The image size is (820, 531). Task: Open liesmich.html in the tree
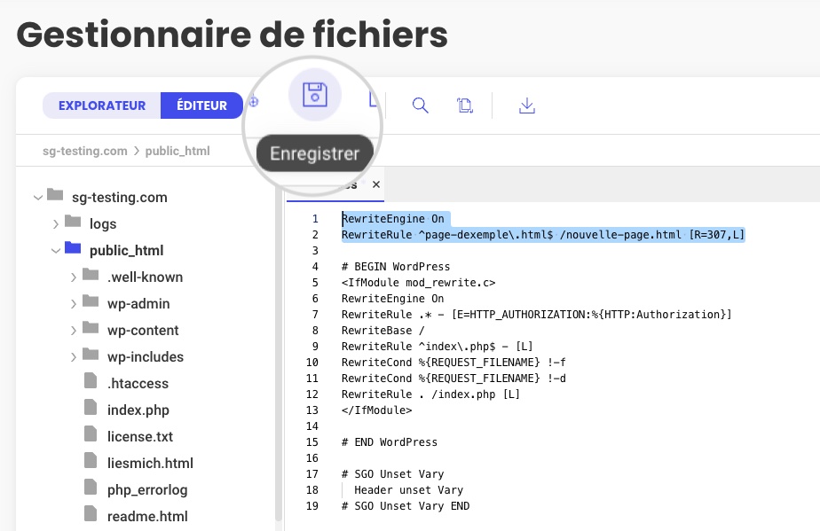tap(150, 464)
